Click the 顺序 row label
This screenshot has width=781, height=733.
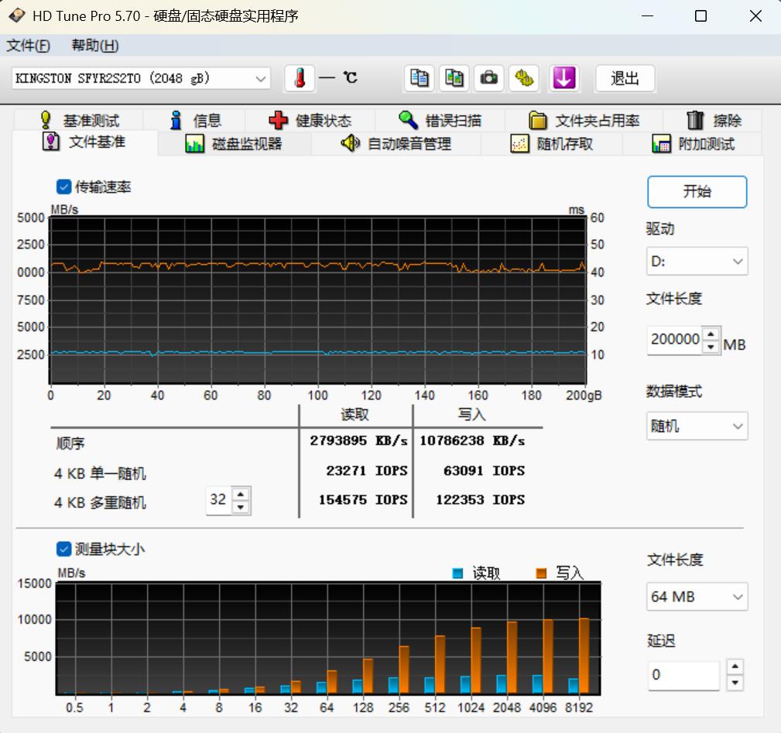coord(70,444)
